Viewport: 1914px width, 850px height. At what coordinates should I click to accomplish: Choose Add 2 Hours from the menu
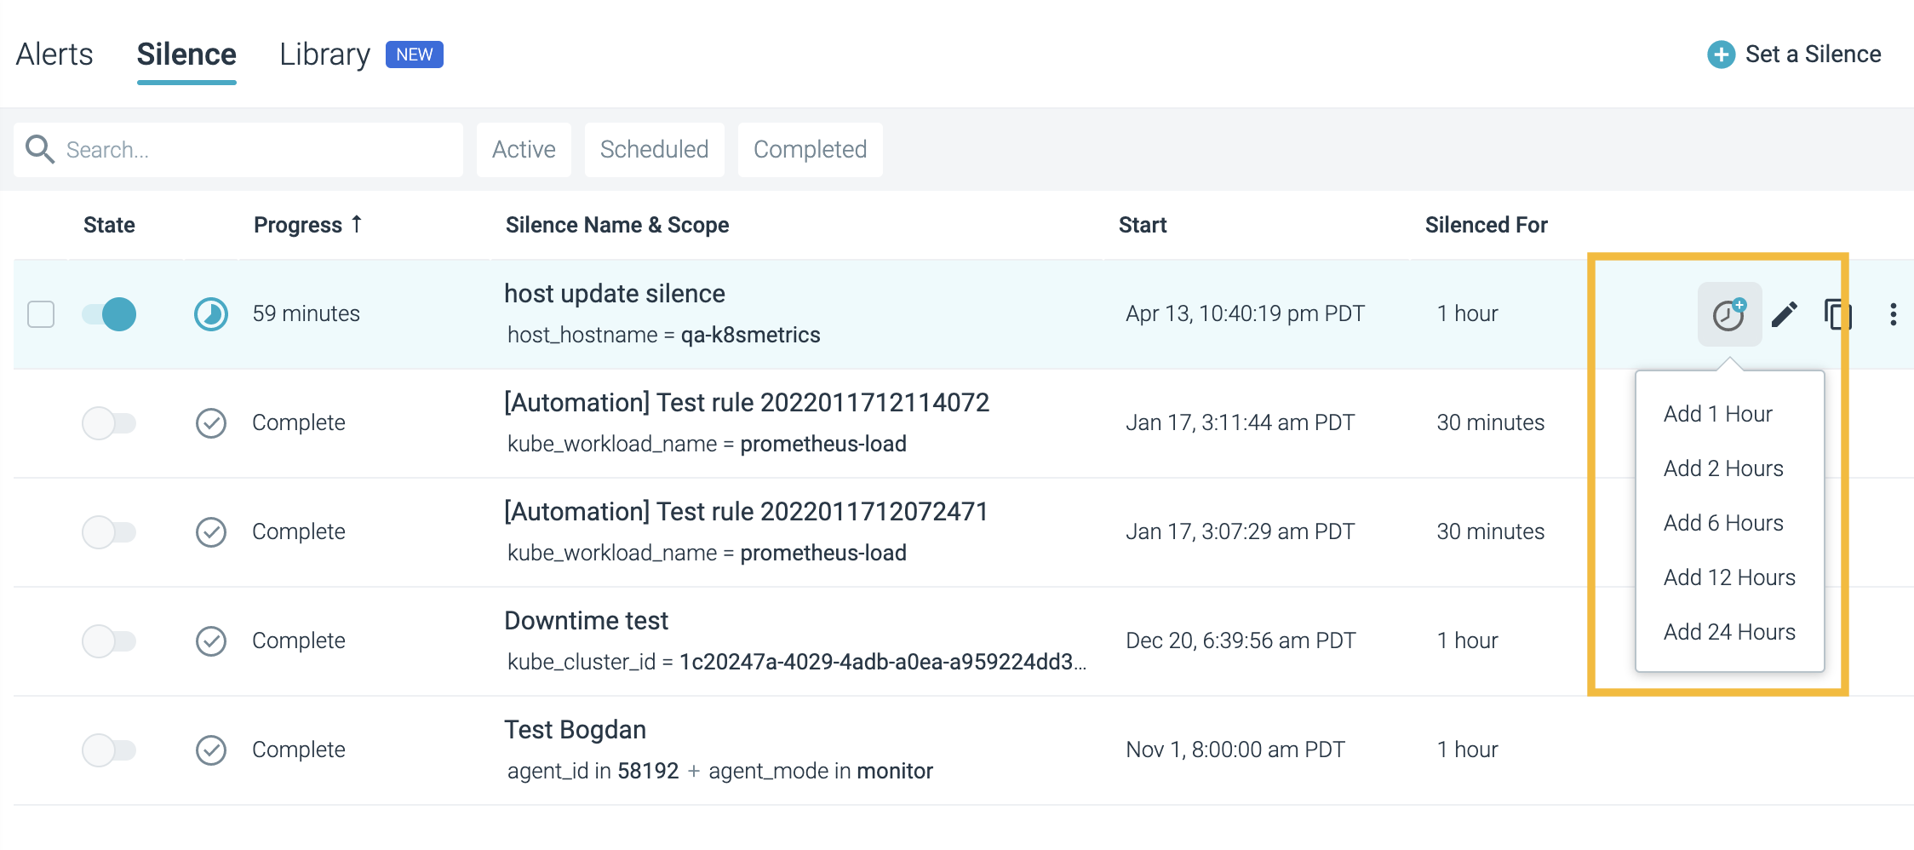1723,468
